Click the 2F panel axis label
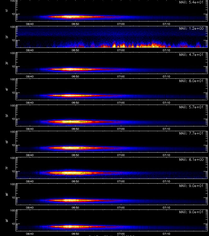The image size is (209, 236). [x=7, y=37]
